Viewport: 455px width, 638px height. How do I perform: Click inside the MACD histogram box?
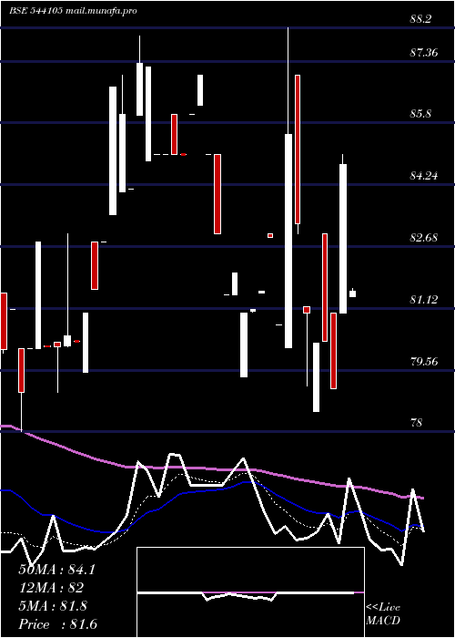point(250,592)
